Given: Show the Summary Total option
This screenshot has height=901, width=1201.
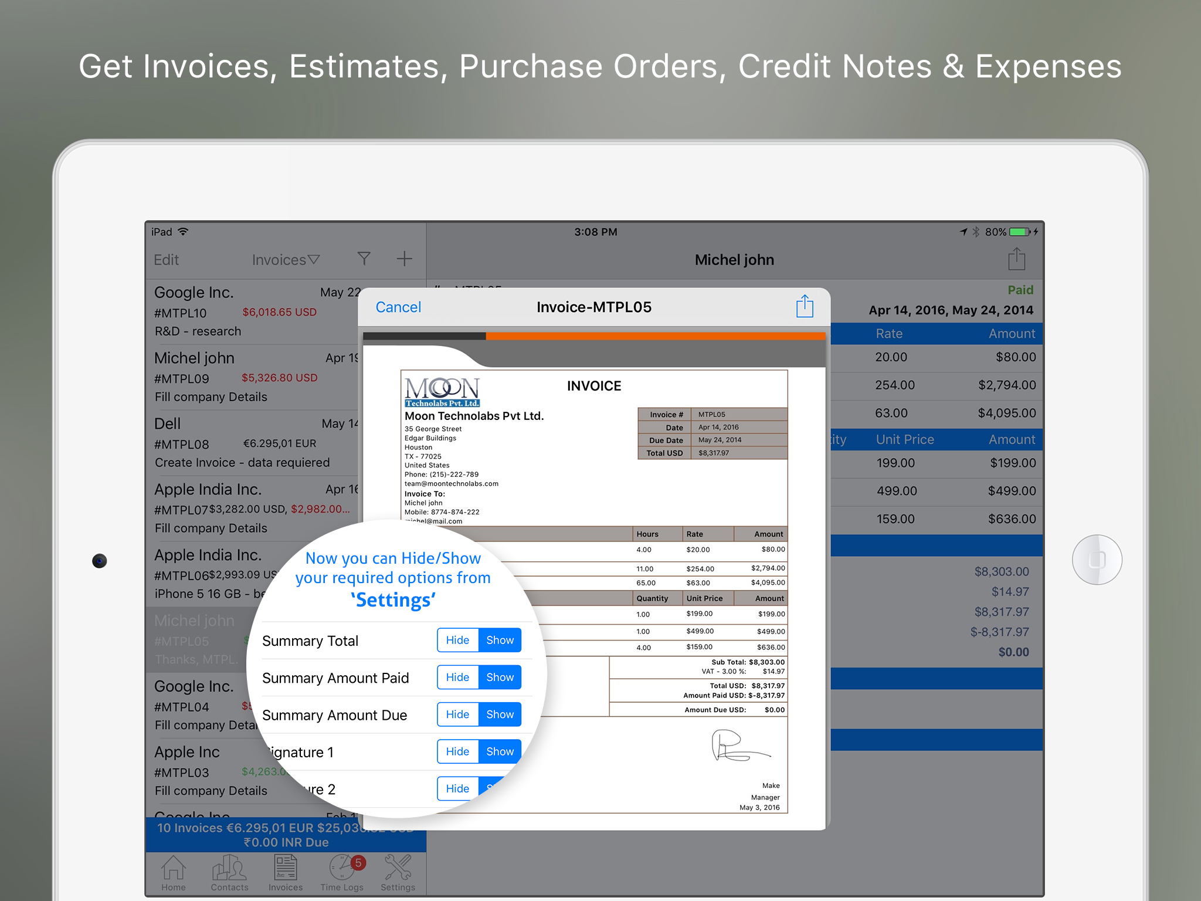Looking at the screenshot, I should click(x=500, y=640).
